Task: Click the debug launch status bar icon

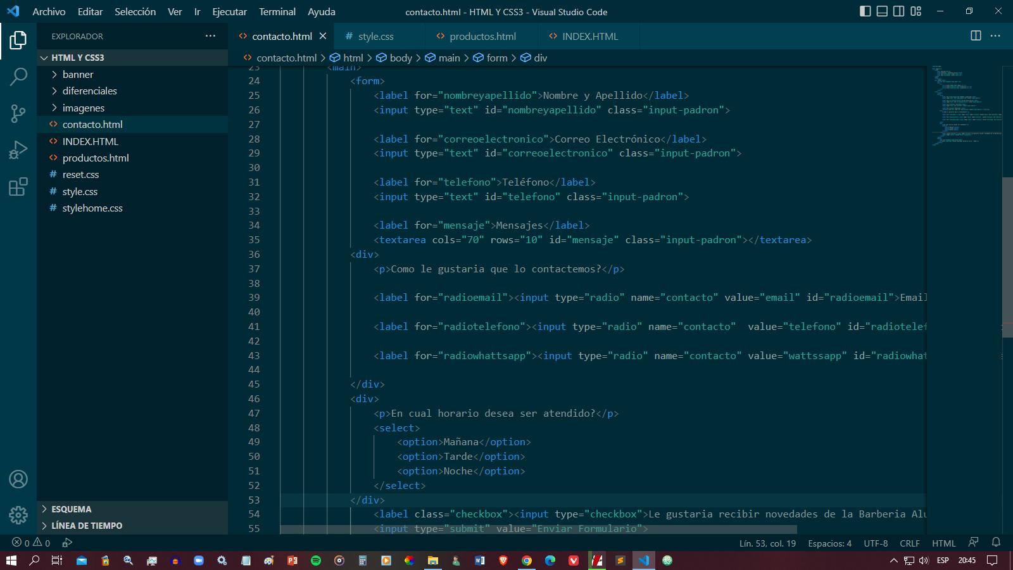Action: [x=67, y=543]
